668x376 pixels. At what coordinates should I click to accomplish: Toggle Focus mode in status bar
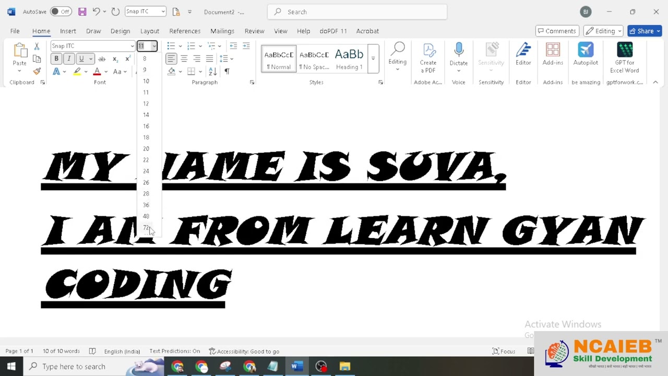pyautogui.click(x=504, y=351)
